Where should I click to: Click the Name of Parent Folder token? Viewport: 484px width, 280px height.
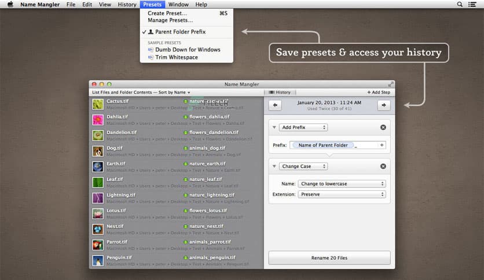pyautogui.click(x=322, y=145)
